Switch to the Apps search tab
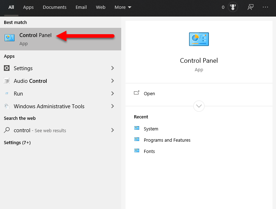Screen dimensions: 276x209 click(28, 7)
